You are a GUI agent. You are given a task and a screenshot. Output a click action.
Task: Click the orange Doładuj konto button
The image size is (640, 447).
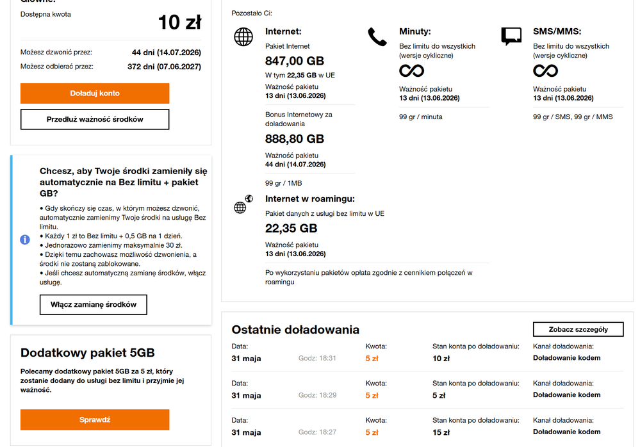pyautogui.click(x=95, y=93)
